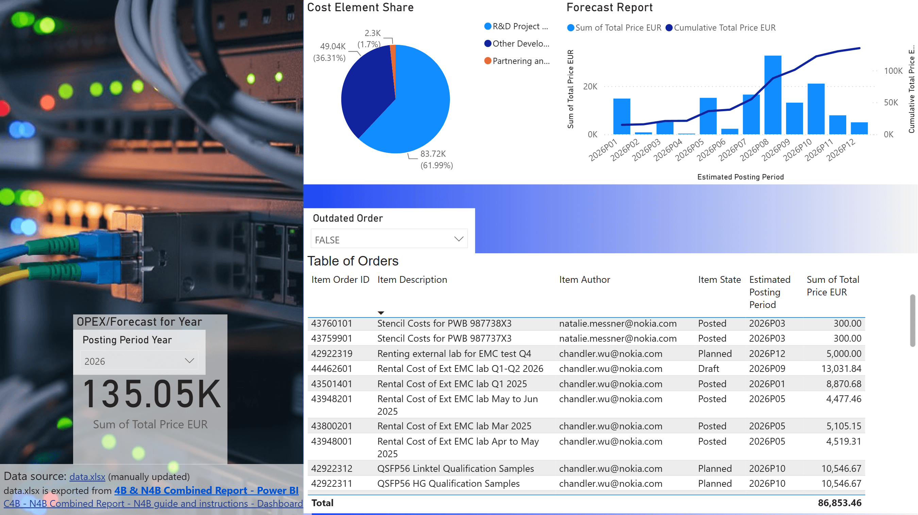Sort table by Item State column
Image resolution: width=918 pixels, height=515 pixels.
(719, 279)
